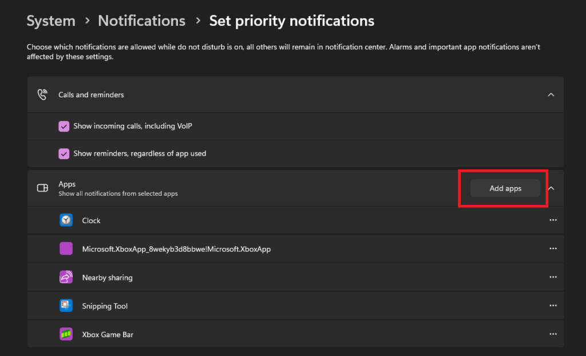Click the Snipping Tool icon
The width and height of the screenshot is (586, 356).
click(66, 306)
